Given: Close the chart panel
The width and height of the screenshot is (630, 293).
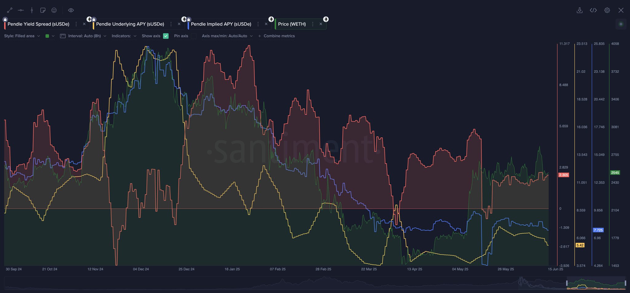Looking at the screenshot, I should [x=621, y=10].
